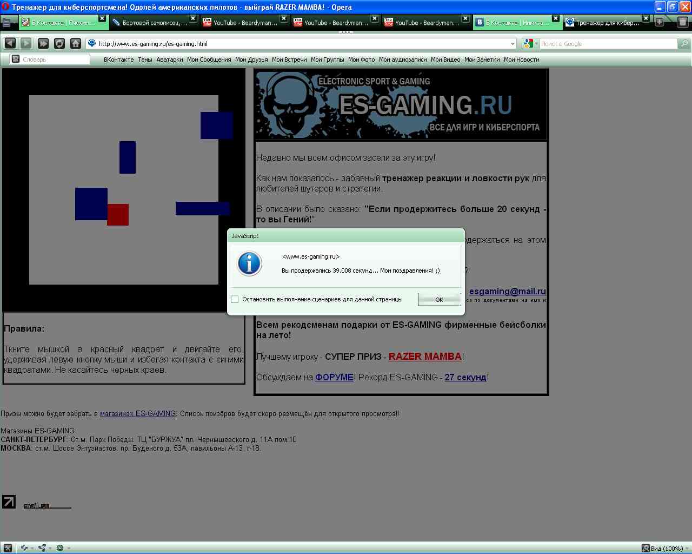
Task: Expand Opera Link status dropdown arrow
Action: [32, 548]
